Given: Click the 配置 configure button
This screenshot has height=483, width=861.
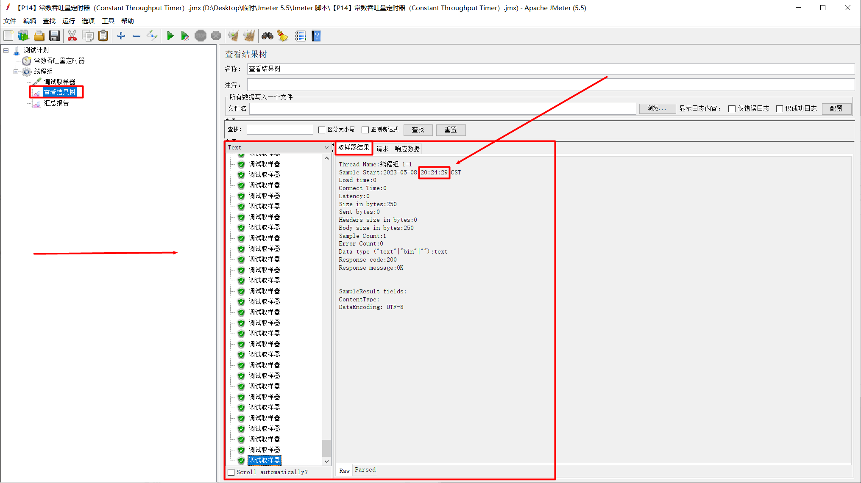Looking at the screenshot, I should point(836,109).
